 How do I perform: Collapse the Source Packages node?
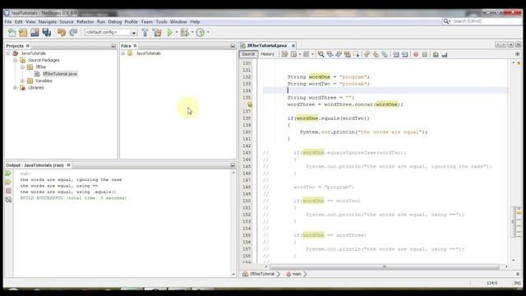[x=15, y=60]
